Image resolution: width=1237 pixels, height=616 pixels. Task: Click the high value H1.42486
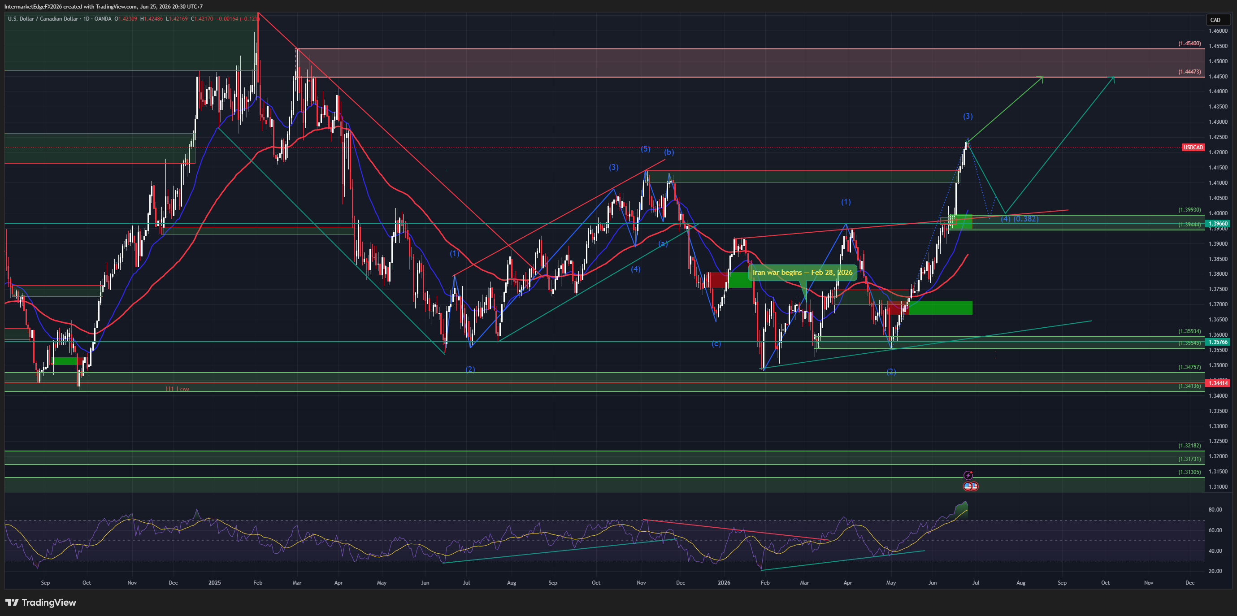tap(151, 19)
